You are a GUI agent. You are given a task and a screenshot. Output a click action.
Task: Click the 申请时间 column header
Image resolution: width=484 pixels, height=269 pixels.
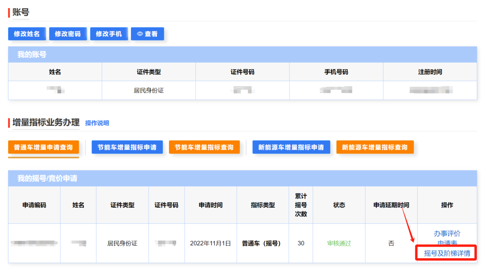(x=211, y=205)
